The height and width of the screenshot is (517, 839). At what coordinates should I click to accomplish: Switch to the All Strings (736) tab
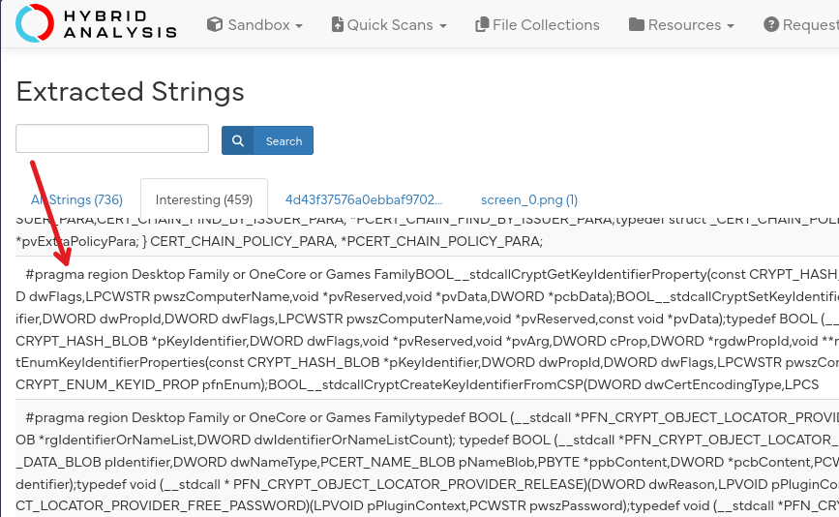click(x=77, y=199)
